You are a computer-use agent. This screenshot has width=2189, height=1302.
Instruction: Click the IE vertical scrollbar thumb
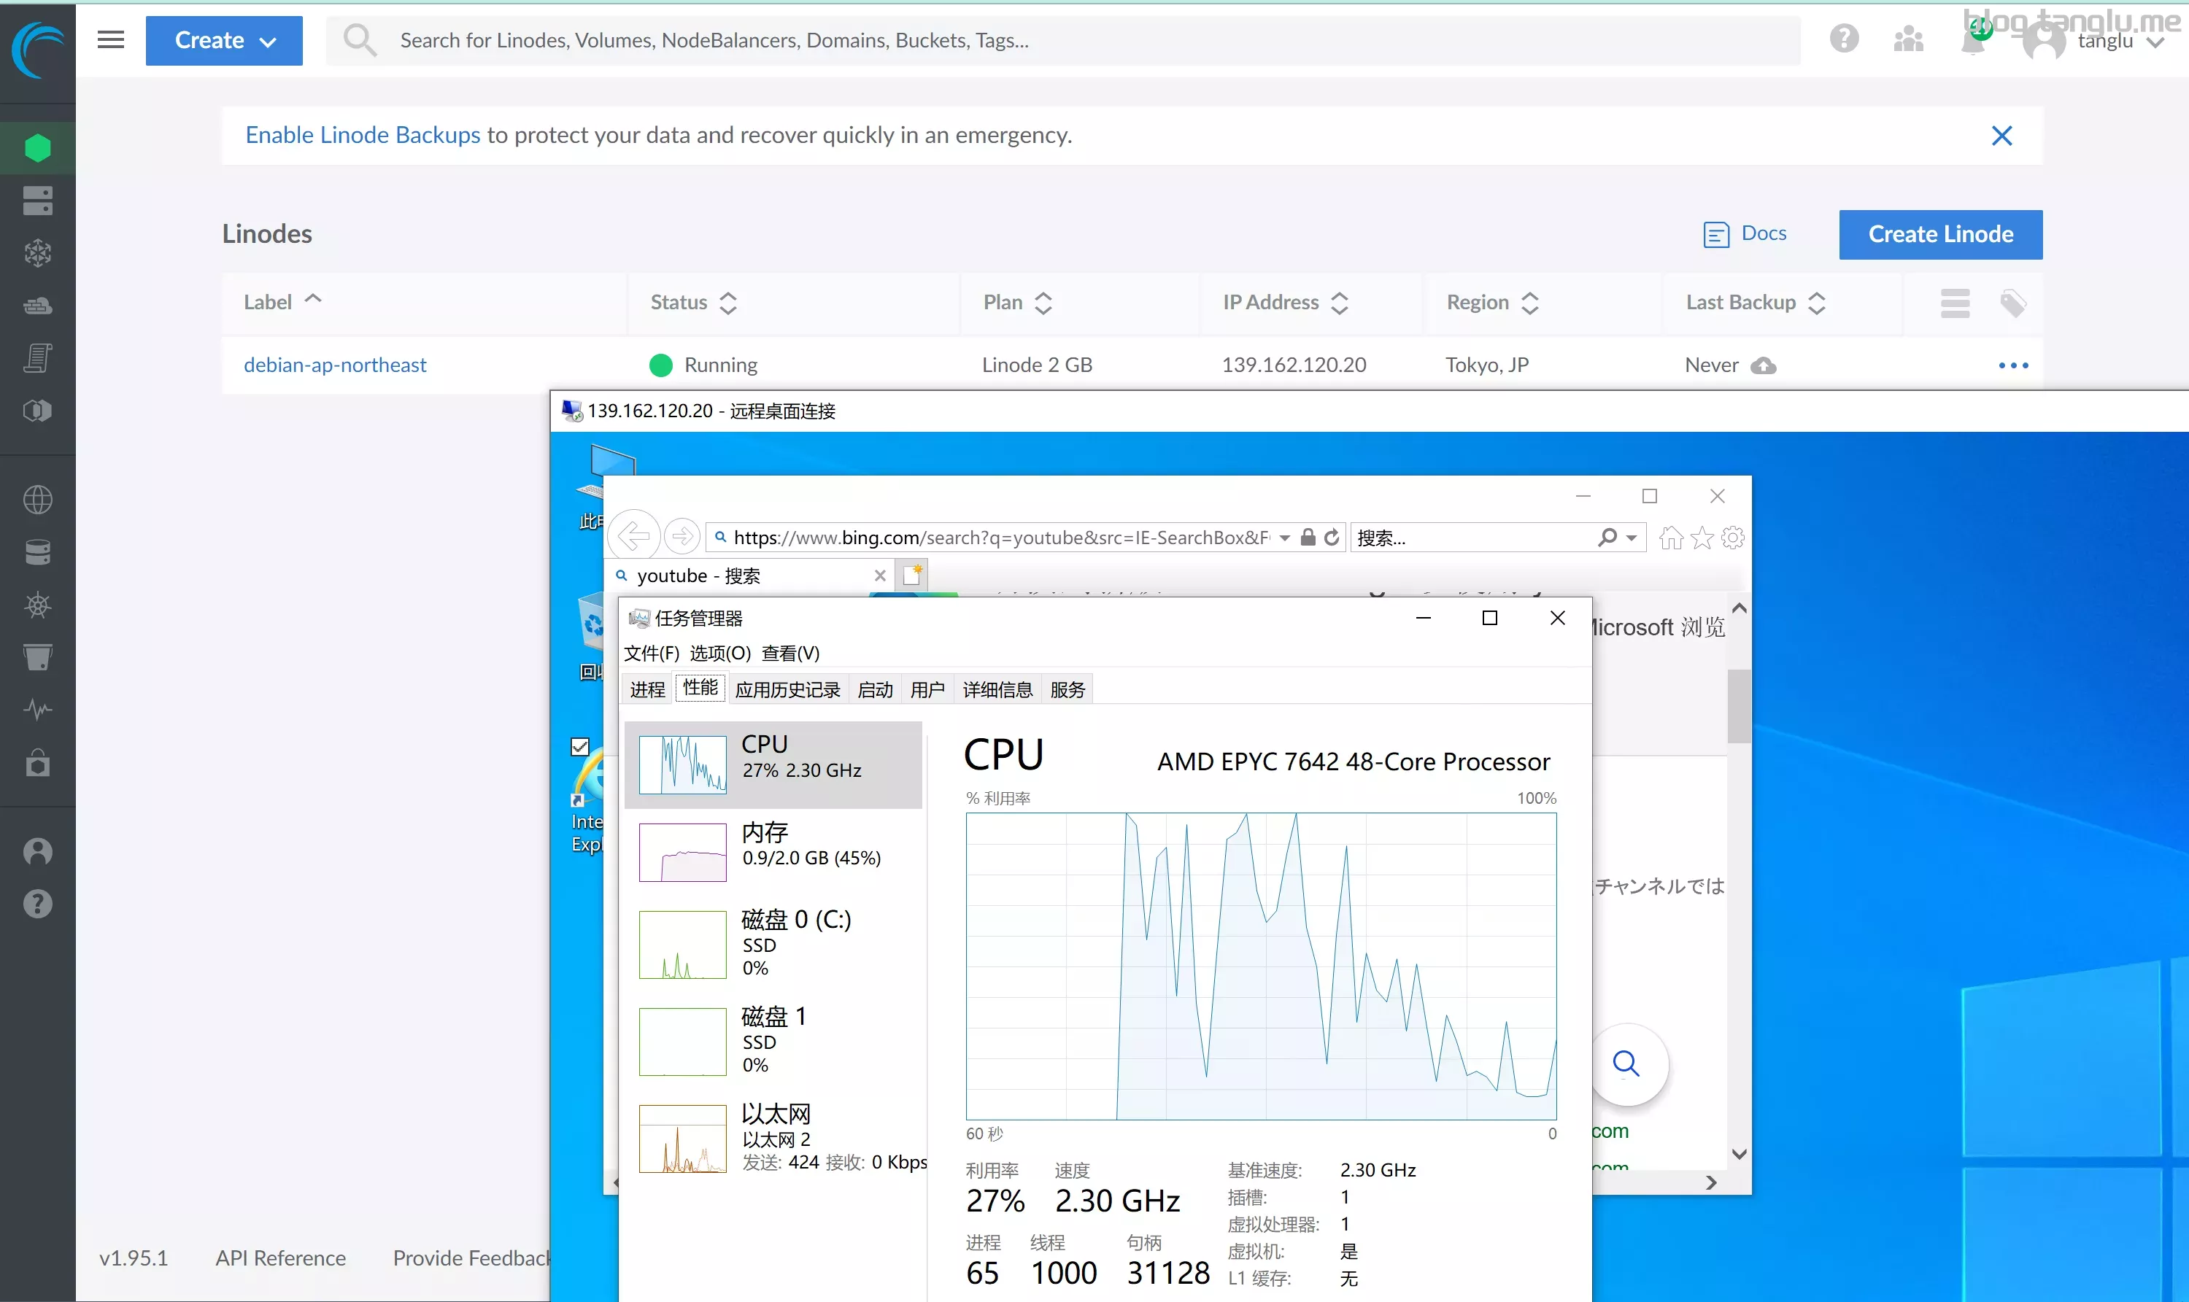click(x=1738, y=706)
